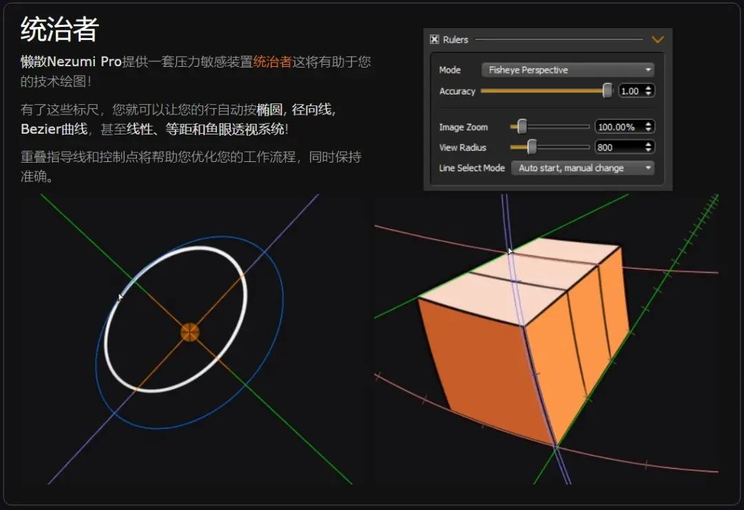Click the Image Zoom stepper down arrow

[x=648, y=129]
